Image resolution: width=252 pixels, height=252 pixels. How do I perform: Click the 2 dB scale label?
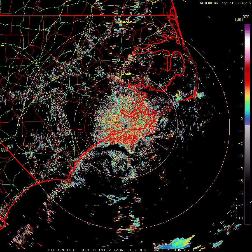pos(242,94)
